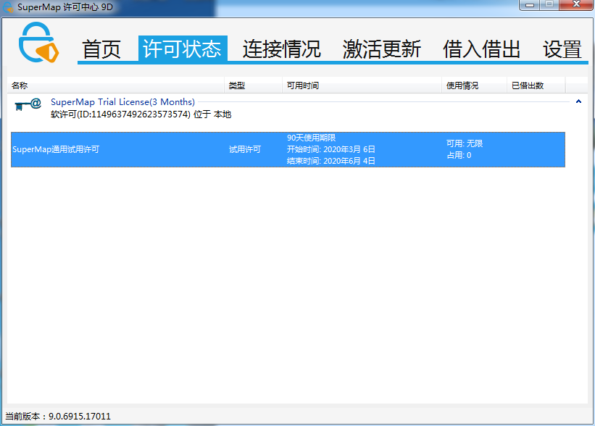Sort by the 类型 column header
This screenshot has height=426, width=595.
pyautogui.click(x=253, y=85)
